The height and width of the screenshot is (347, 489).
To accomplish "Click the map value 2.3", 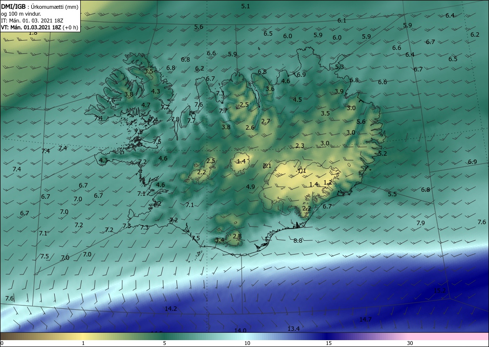I will click(x=300, y=146).
